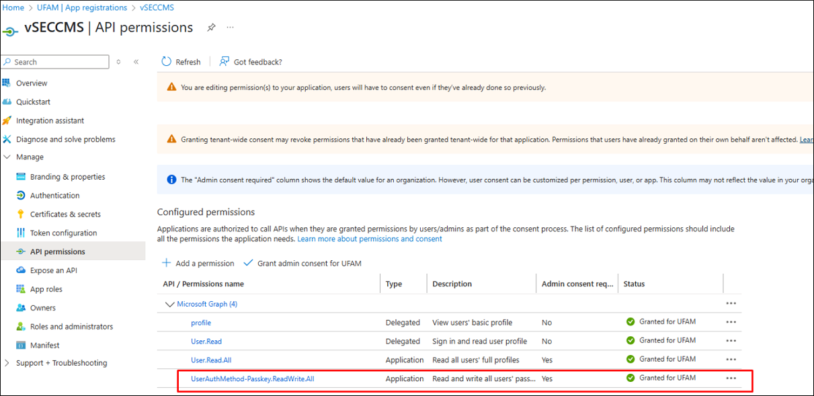Image resolution: width=814 pixels, height=396 pixels.
Task: Click the Status column header
Action: point(634,284)
